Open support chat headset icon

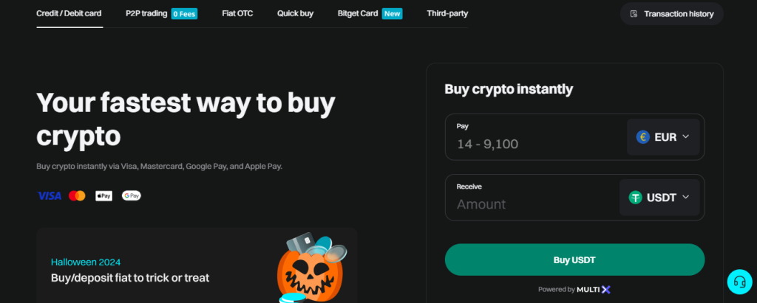(739, 281)
